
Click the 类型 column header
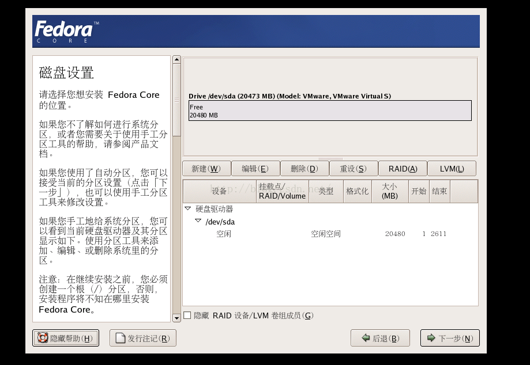(x=326, y=191)
